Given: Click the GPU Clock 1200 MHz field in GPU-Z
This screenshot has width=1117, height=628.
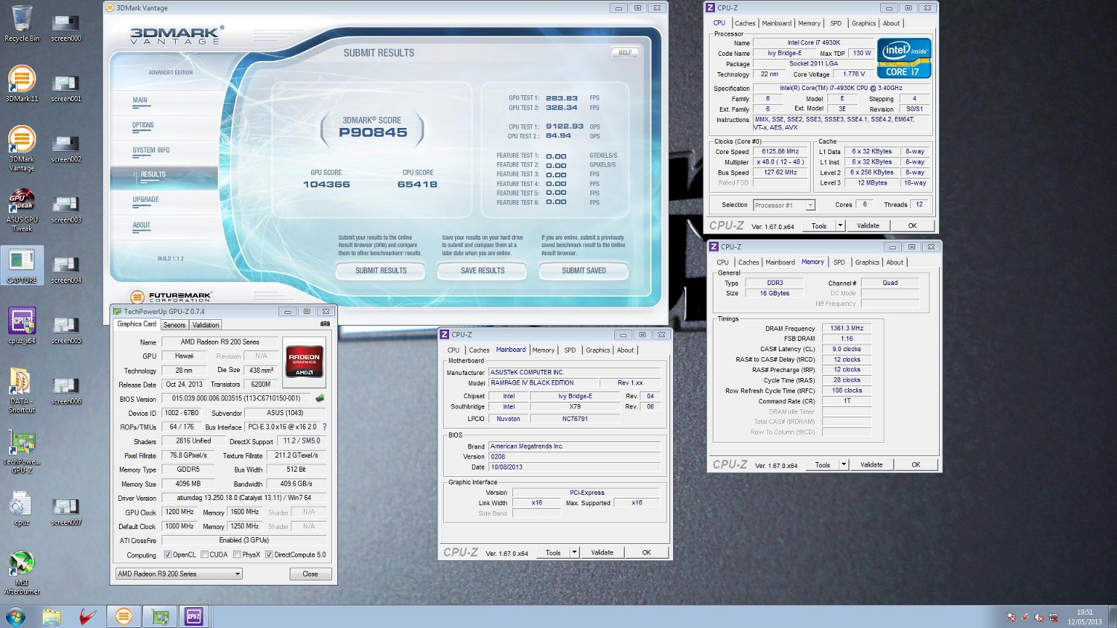Looking at the screenshot, I should [179, 512].
